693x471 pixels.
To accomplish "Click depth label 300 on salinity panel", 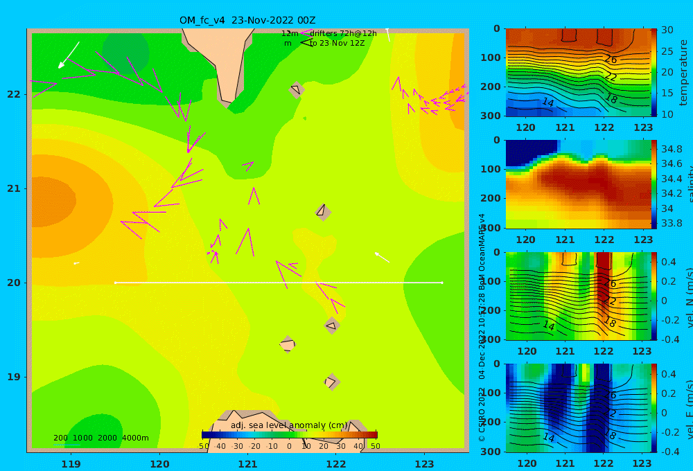I will (x=491, y=228).
